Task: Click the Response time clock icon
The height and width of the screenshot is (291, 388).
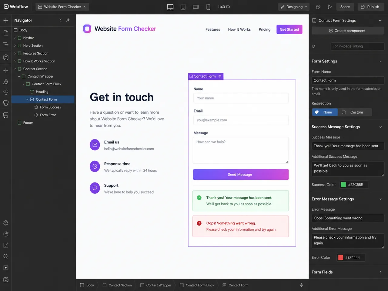Action: coord(95,166)
